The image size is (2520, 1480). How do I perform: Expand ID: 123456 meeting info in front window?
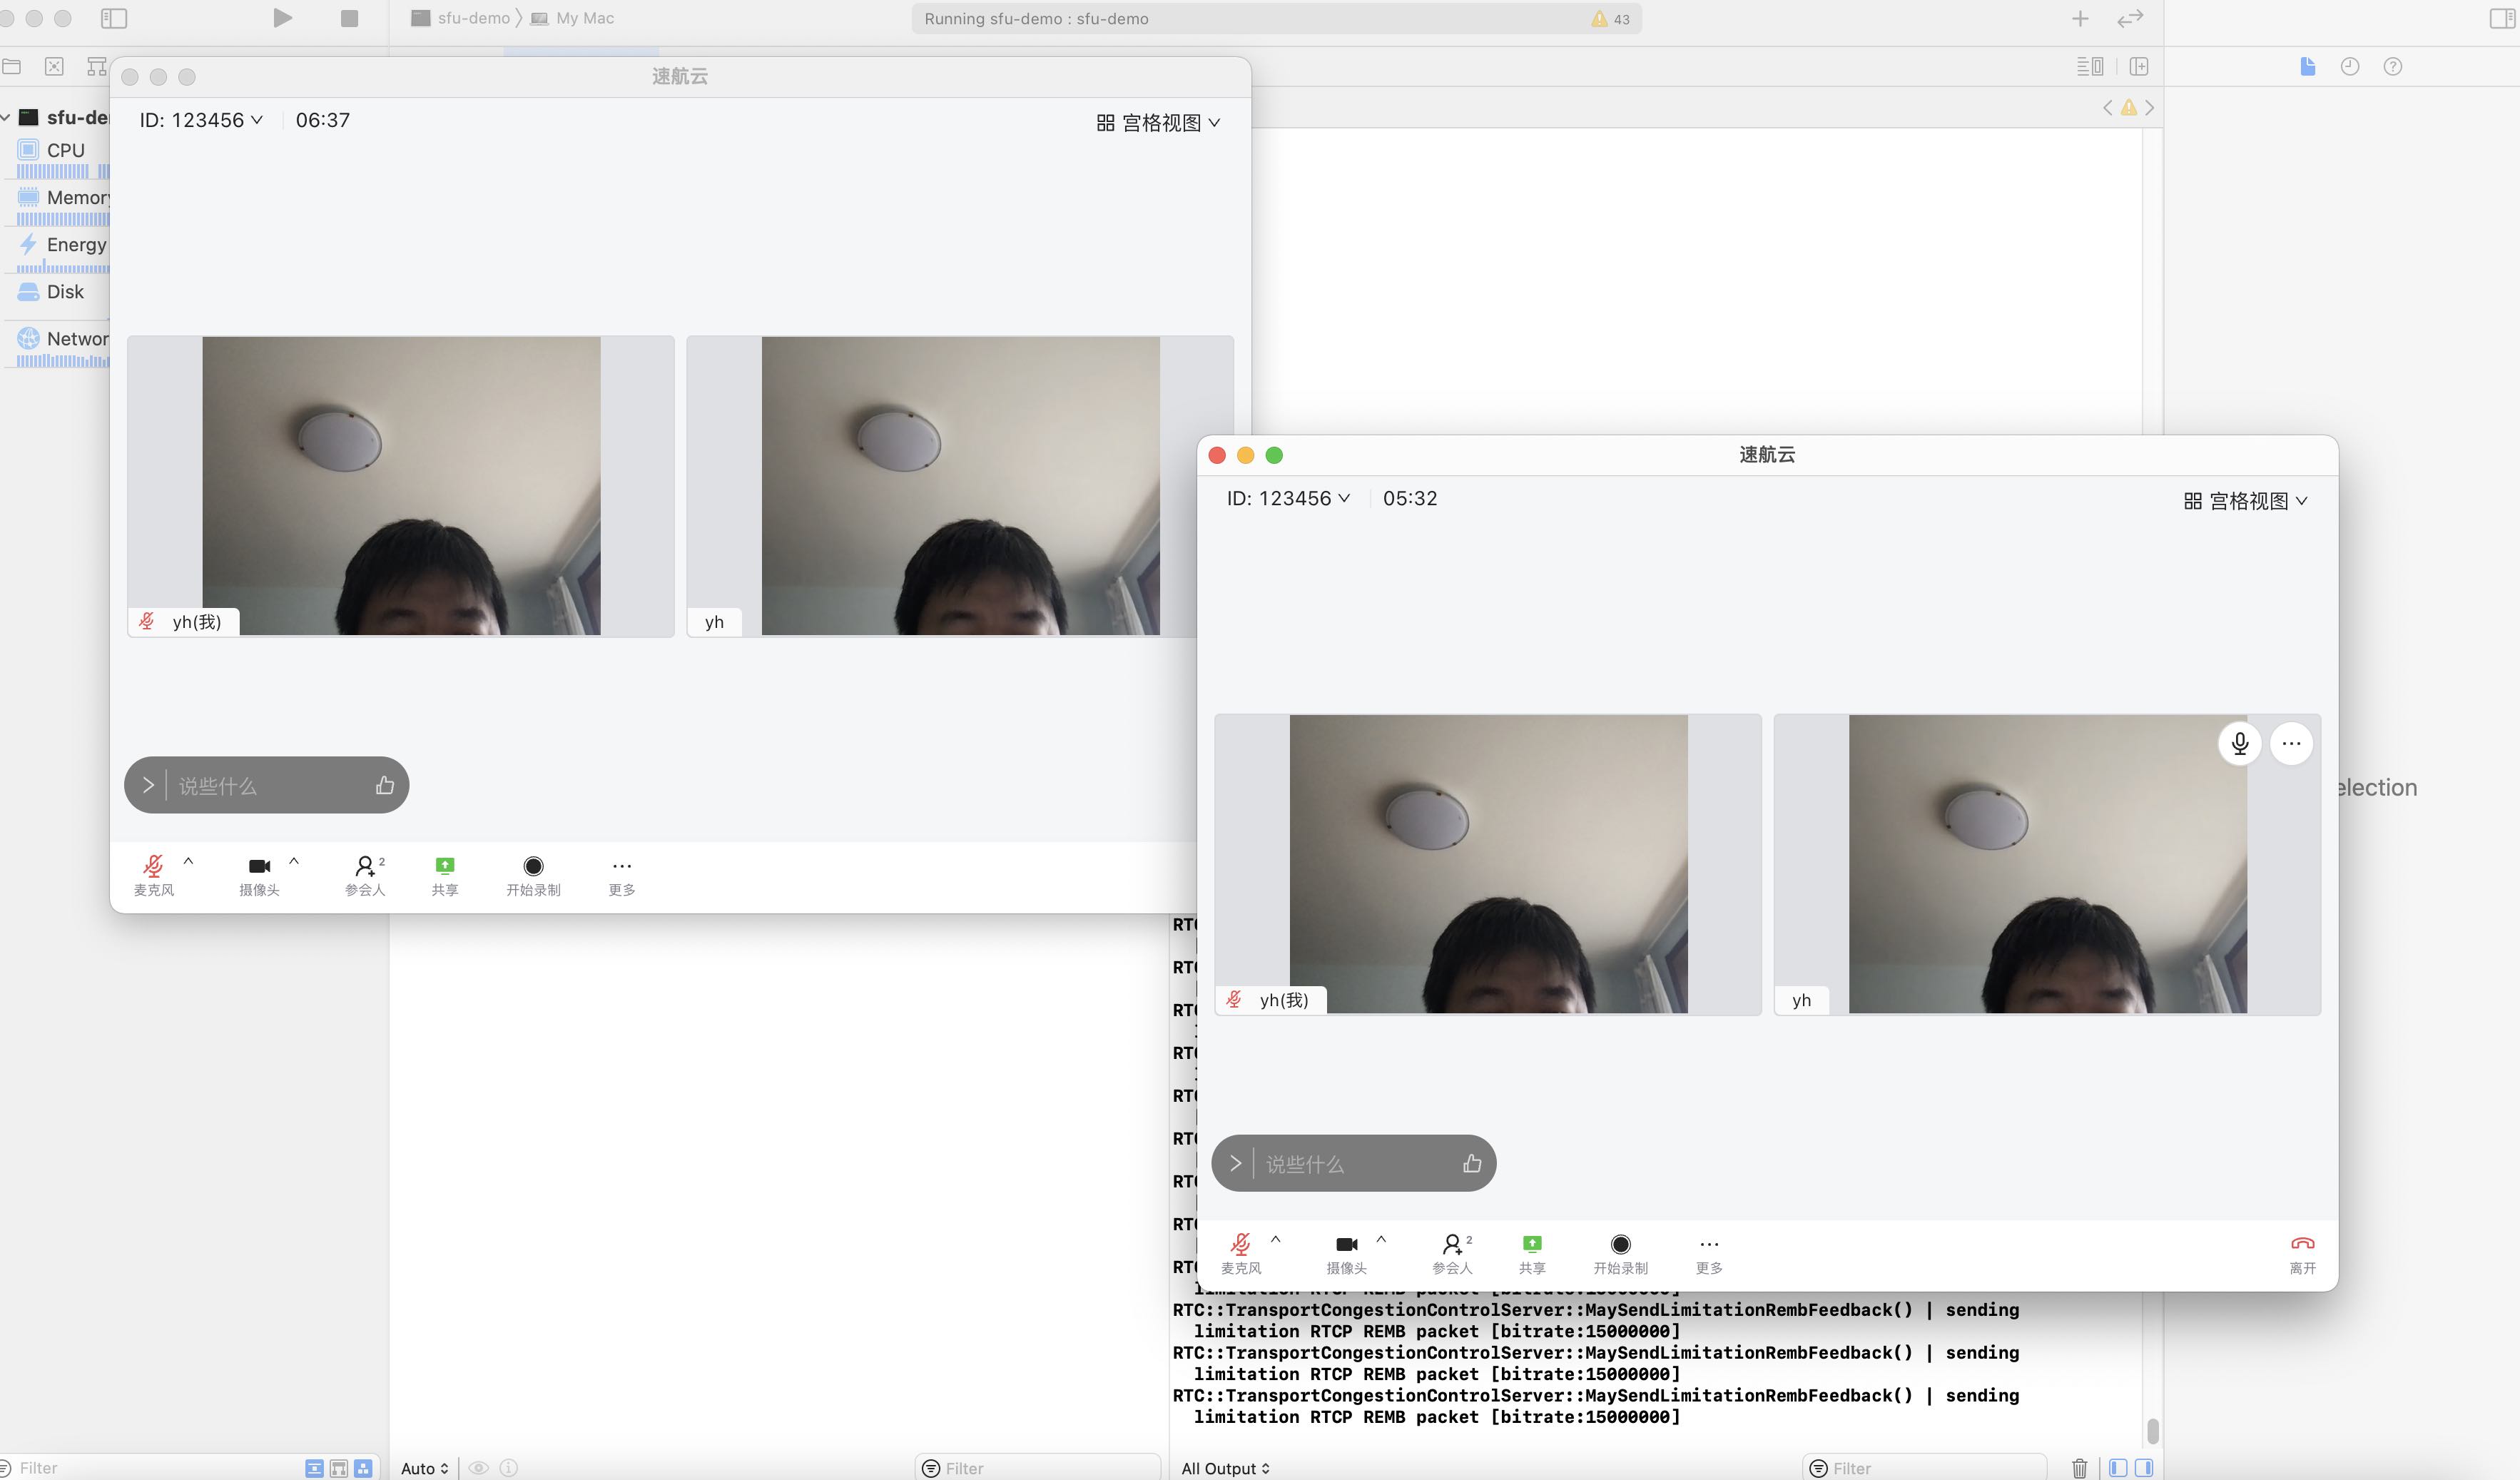coord(1287,498)
